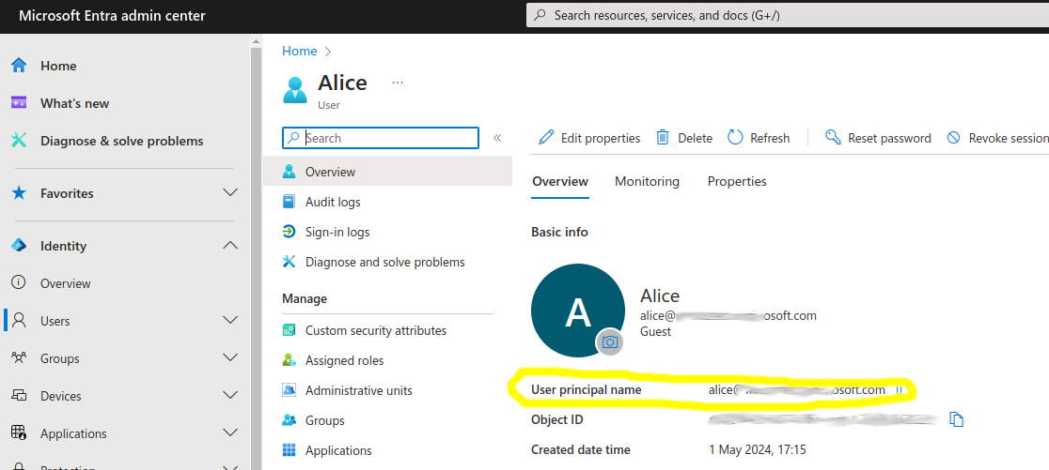Expand the sidebar Groups chevron
Screen dimensions: 1049x470
point(230,357)
